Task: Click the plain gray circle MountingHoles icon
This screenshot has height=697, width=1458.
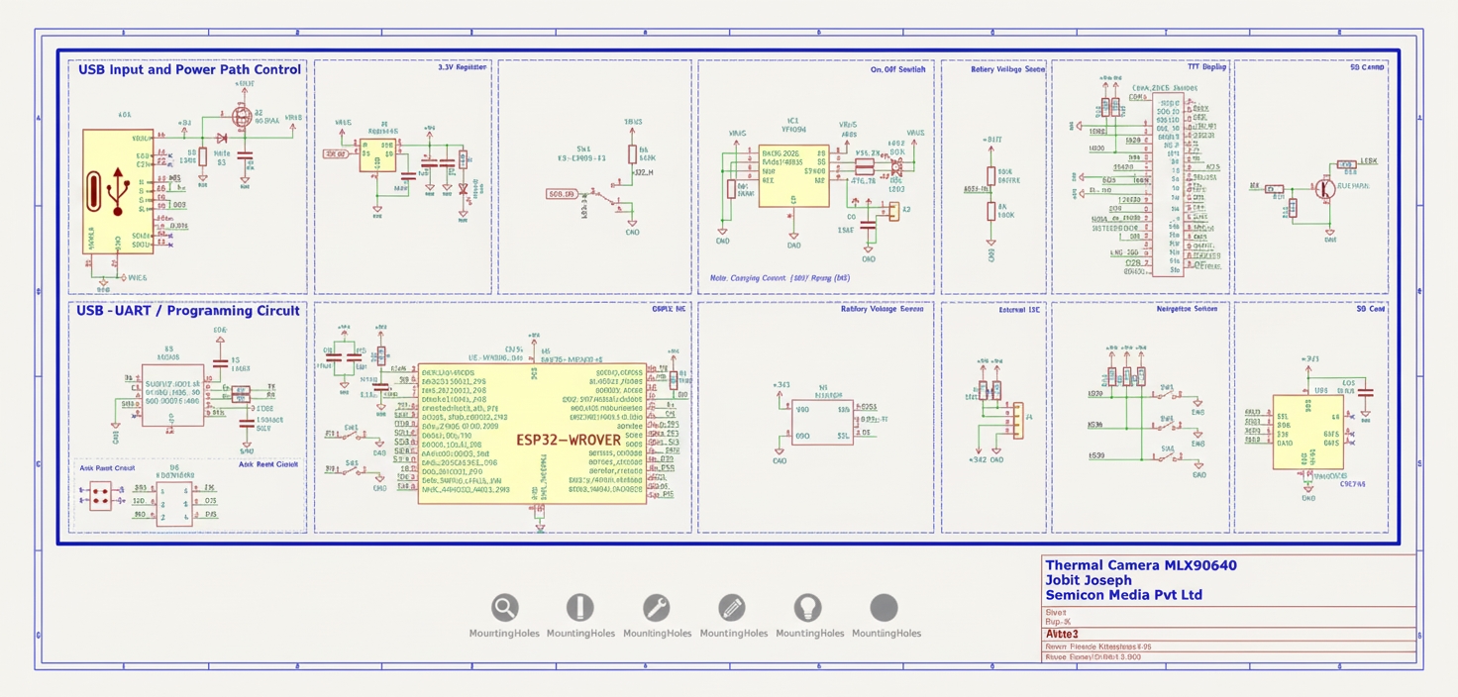Action: [x=885, y=607]
